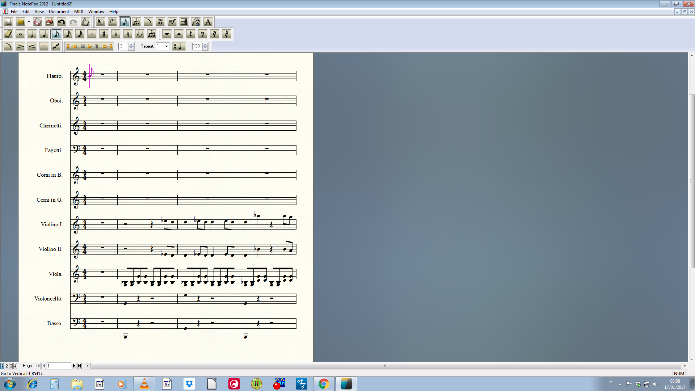Viewport: 695px width, 391px height.
Task: Click the New document icon
Action: coord(8,22)
